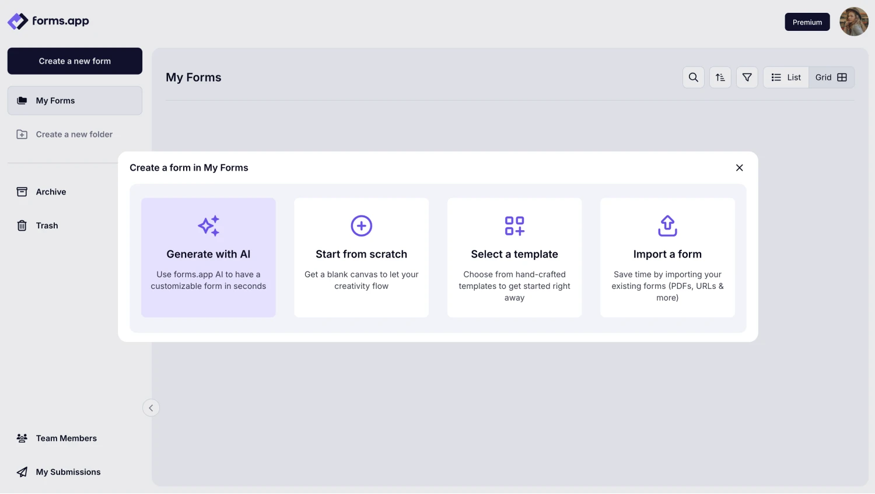Click Create a new folder

[x=73, y=135]
